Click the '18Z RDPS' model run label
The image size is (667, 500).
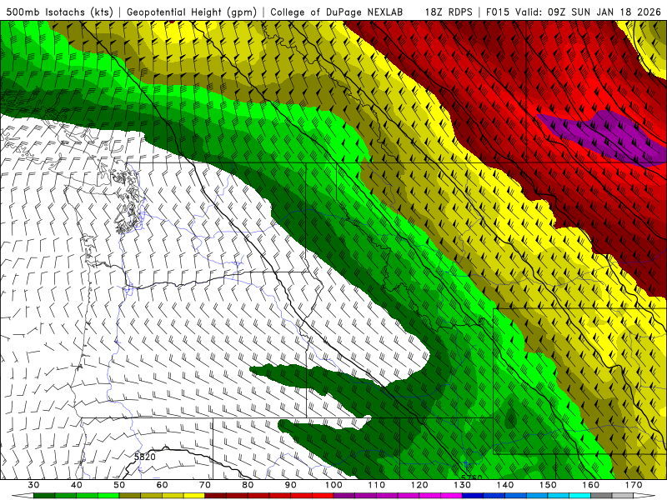click(x=449, y=12)
